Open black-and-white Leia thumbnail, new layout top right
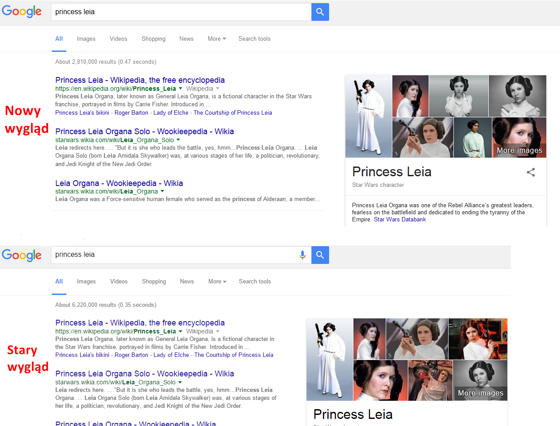The width and height of the screenshot is (560, 426). pos(518,96)
